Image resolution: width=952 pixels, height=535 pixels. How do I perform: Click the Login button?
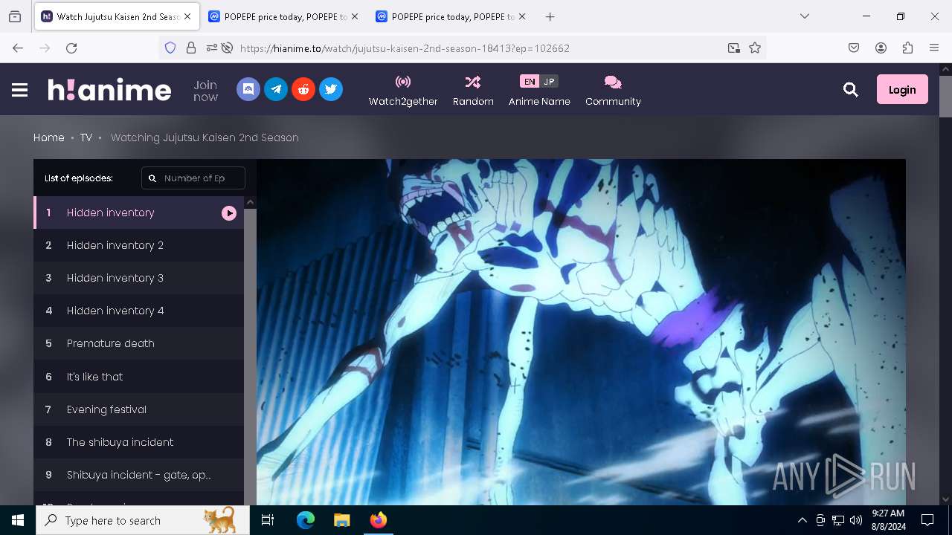[902, 90]
